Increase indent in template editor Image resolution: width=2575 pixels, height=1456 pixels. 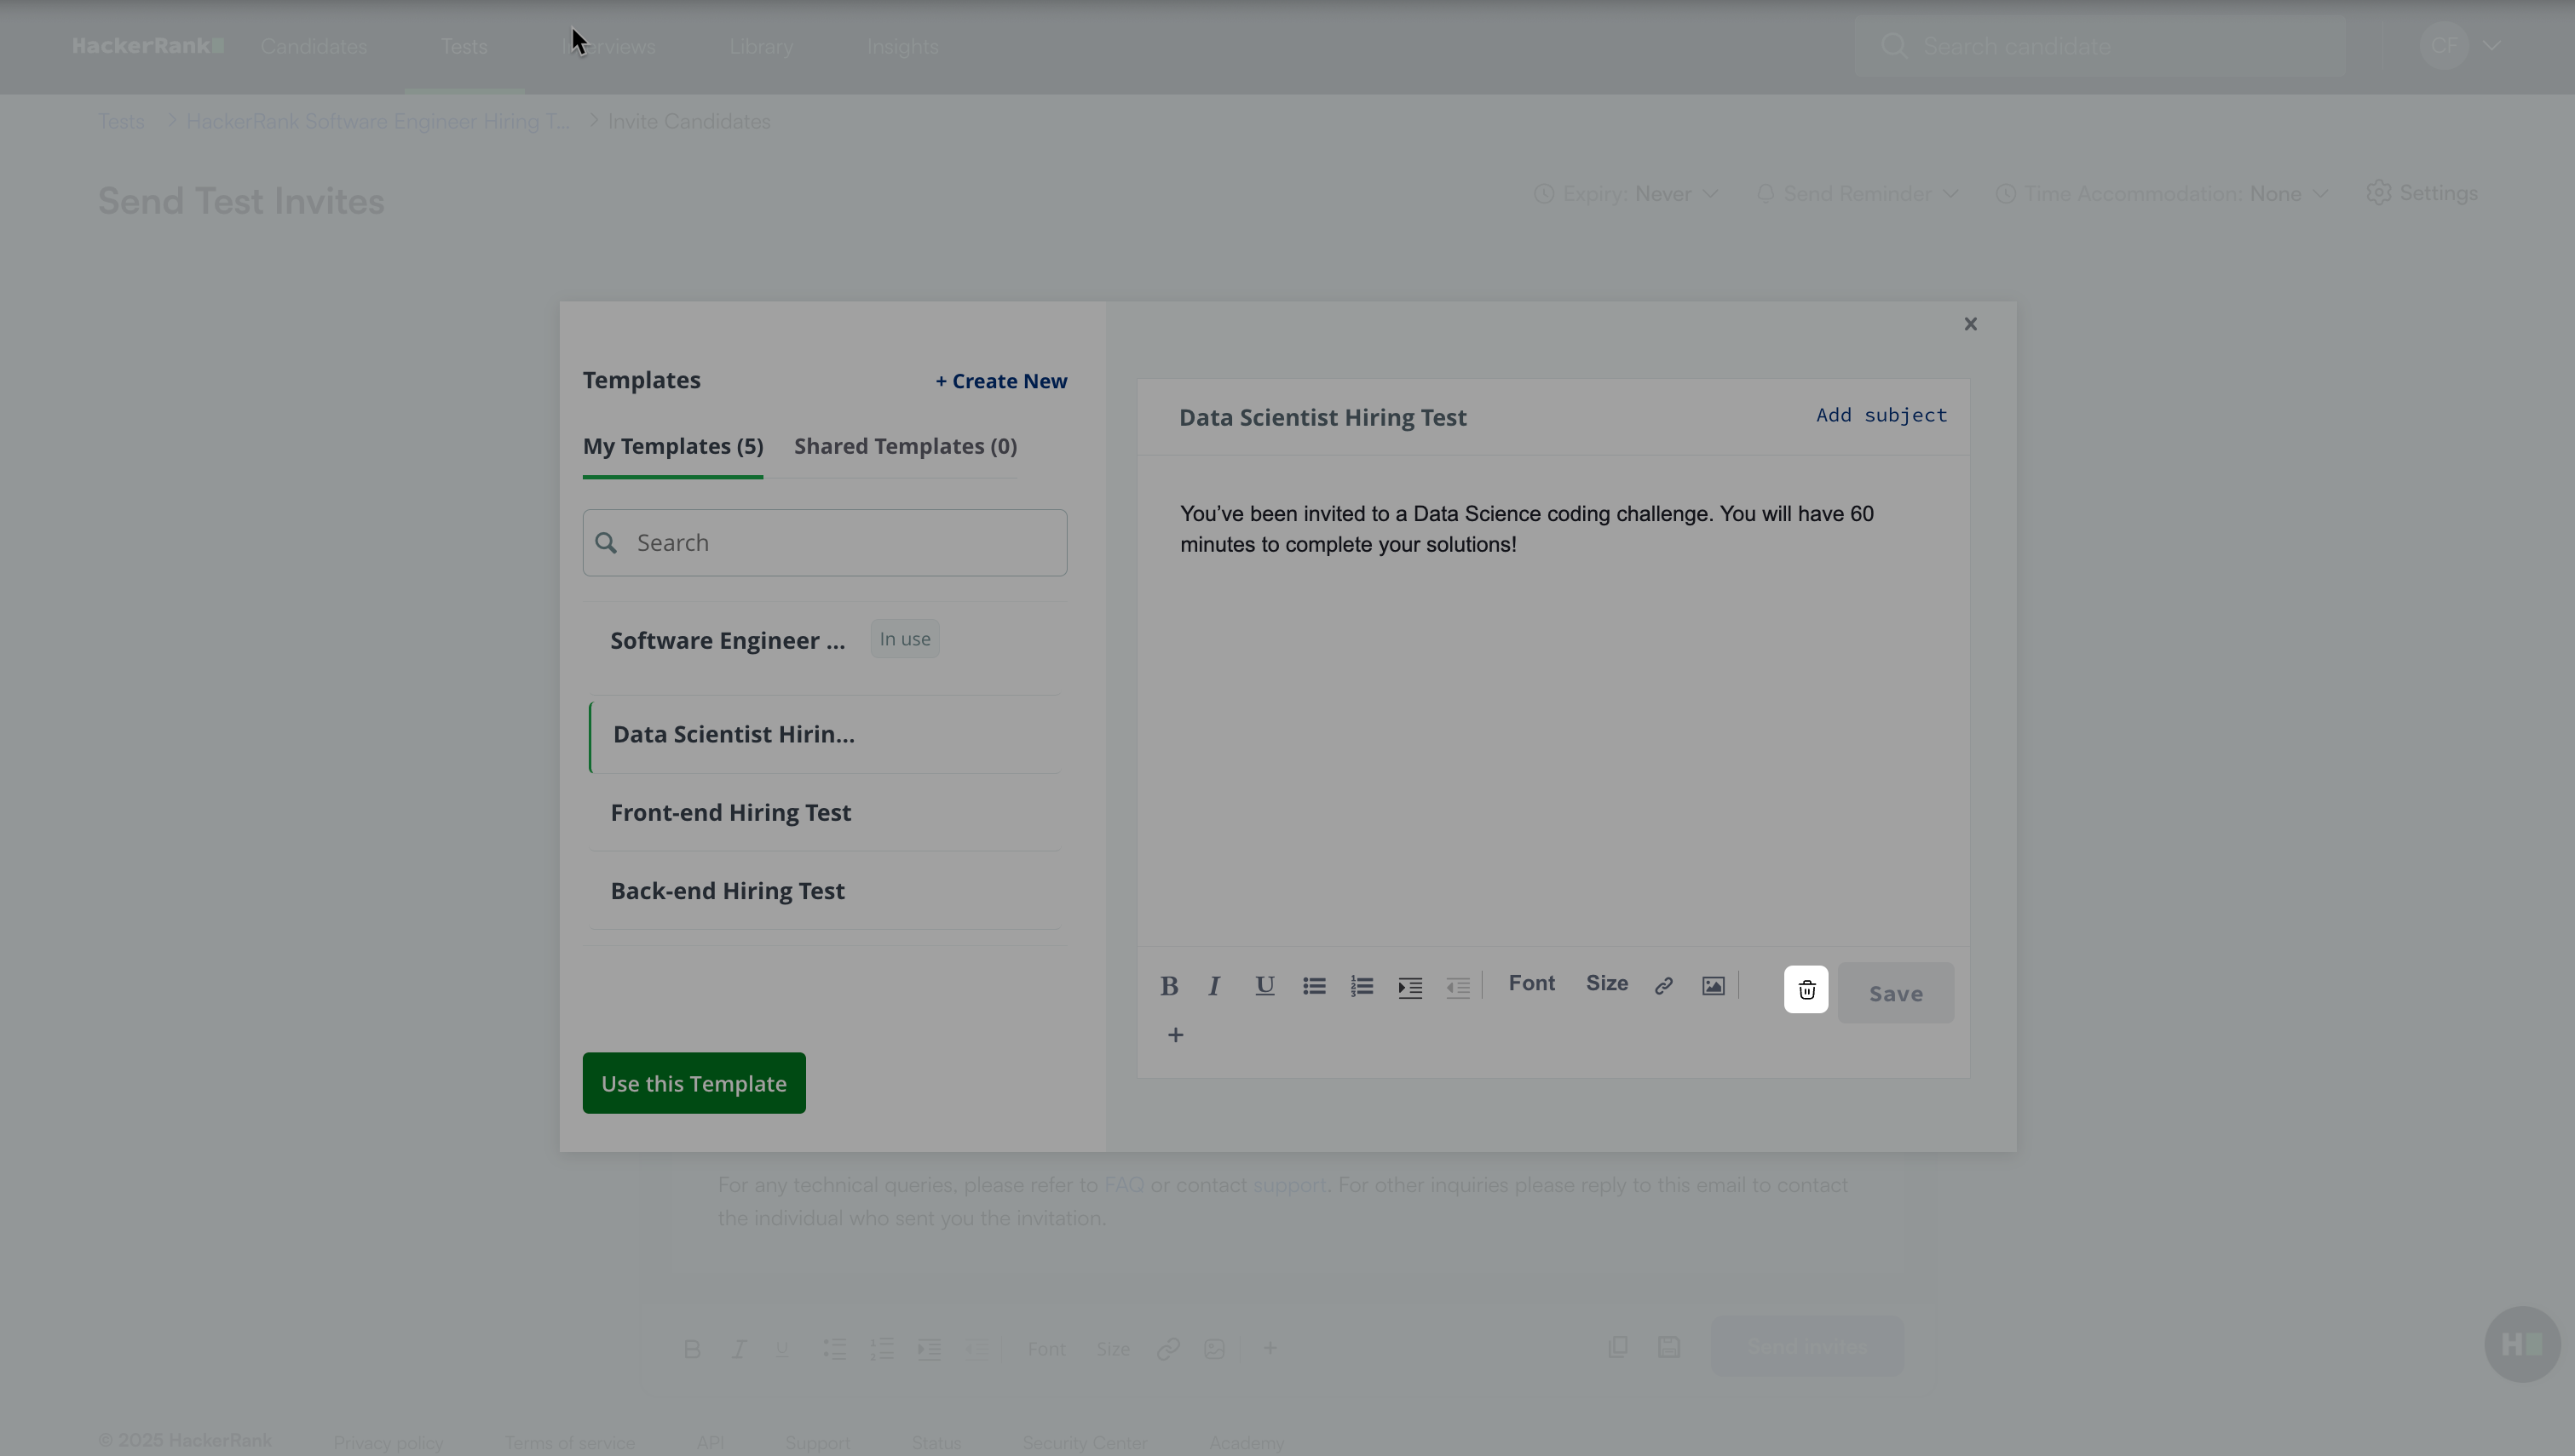pos(1409,987)
